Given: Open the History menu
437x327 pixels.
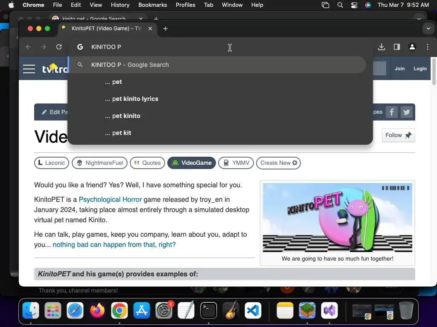Looking at the screenshot, I should [x=120, y=5].
